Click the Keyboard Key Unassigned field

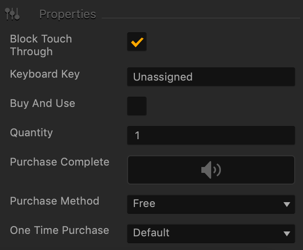coord(211,77)
